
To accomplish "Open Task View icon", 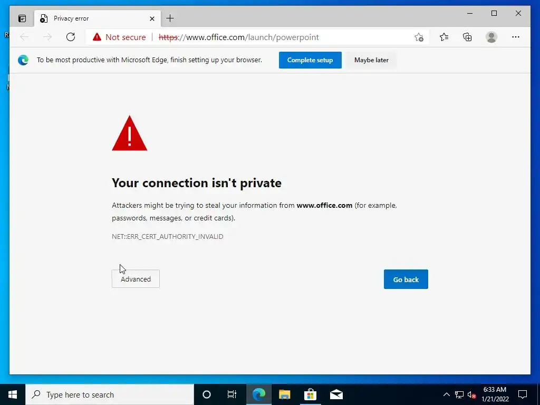I will coord(232,394).
